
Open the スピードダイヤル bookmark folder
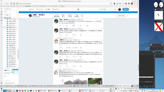click(11, 6)
